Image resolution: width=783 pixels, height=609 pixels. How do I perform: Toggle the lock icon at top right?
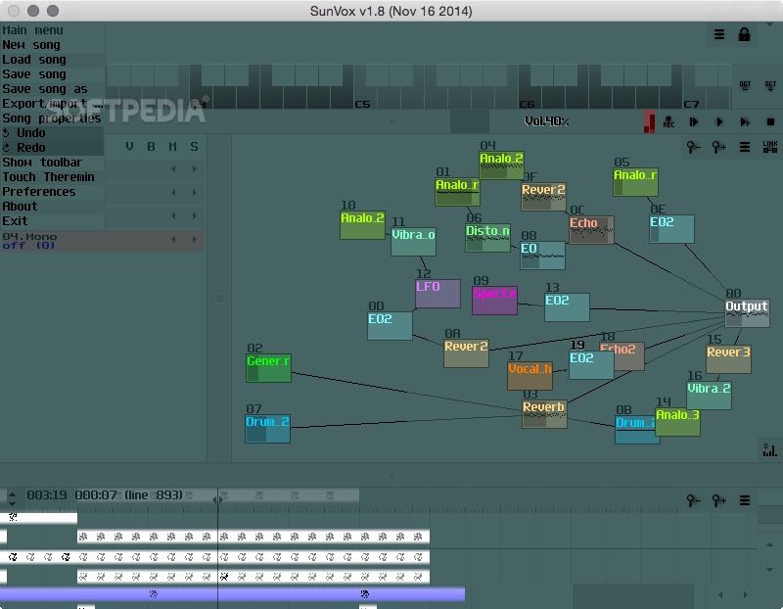click(744, 34)
